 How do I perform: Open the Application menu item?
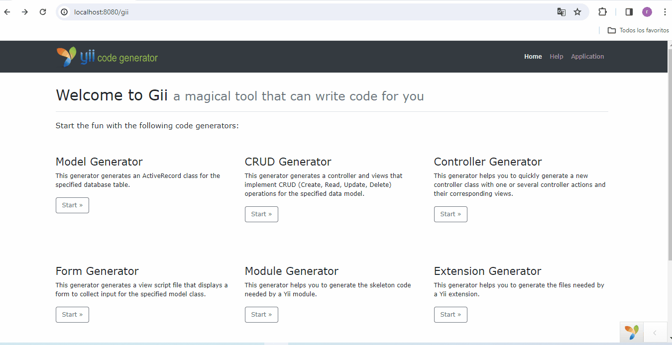pyautogui.click(x=587, y=57)
